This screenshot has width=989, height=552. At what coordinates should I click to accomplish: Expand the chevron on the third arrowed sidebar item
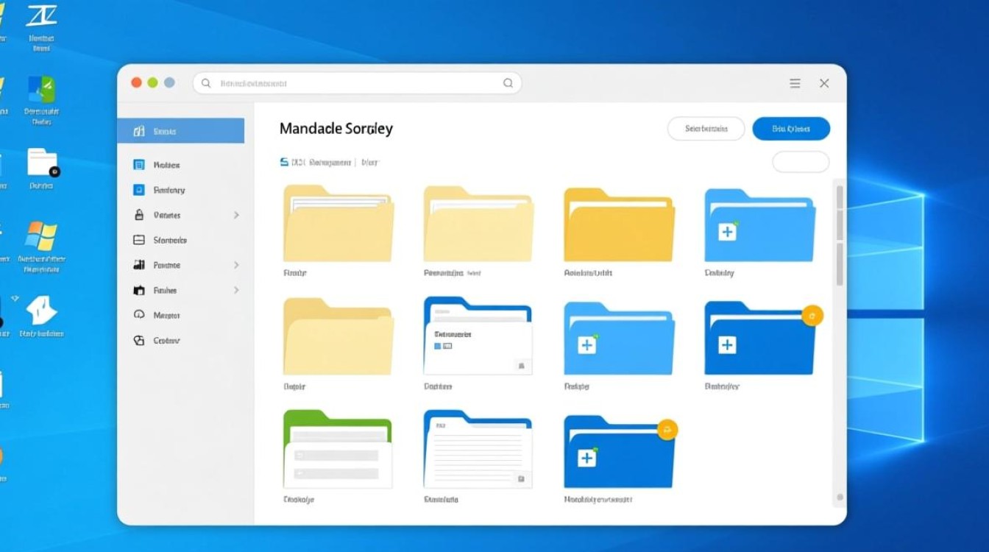(x=236, y=290)
